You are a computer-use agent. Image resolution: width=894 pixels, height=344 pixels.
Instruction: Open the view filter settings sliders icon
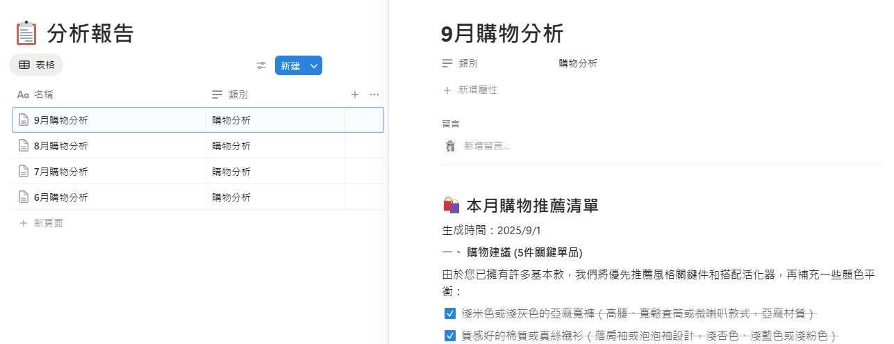click(261, 65)
